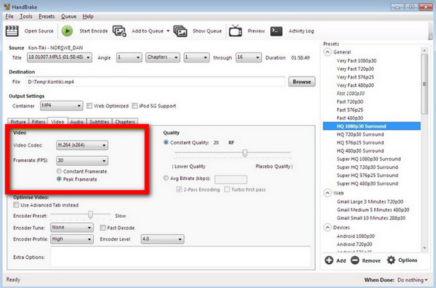Open the Title dropdown

60,57
